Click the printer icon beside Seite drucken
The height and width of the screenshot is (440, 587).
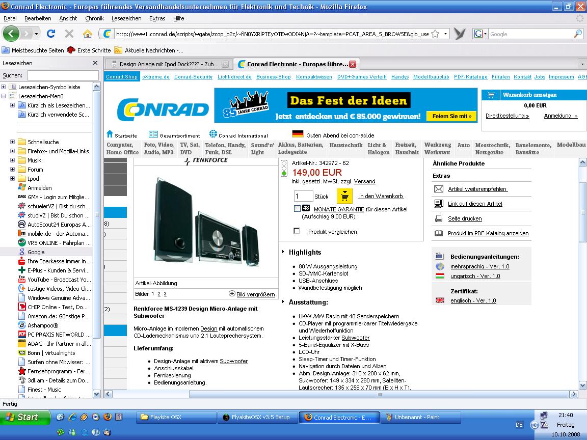tap(438, 218)
